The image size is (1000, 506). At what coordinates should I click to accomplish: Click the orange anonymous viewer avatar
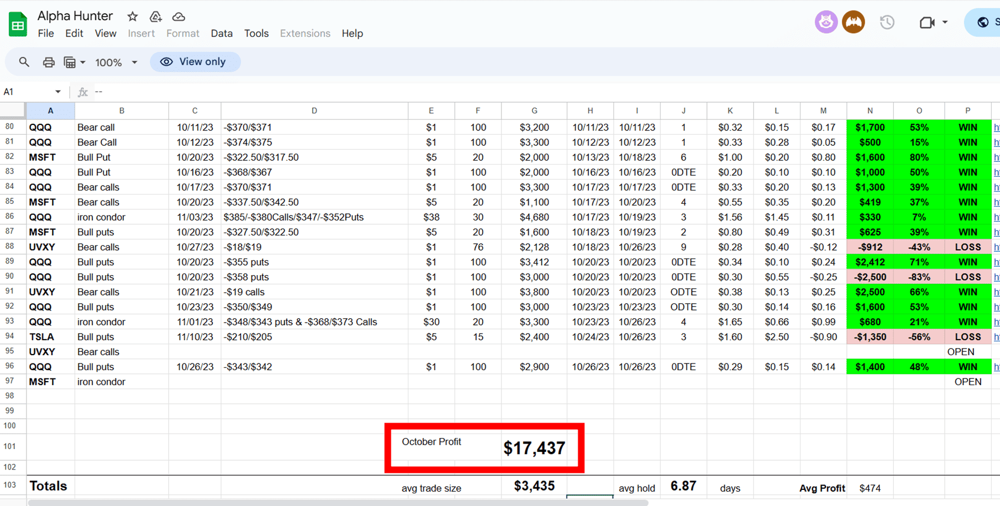click(x=854, y=22)
